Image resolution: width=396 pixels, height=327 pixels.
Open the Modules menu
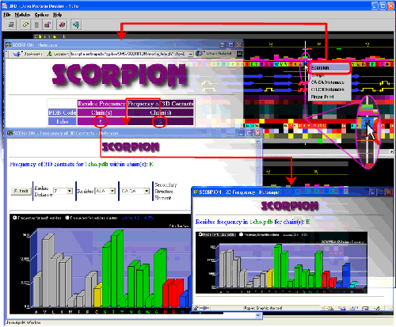point(22,15)
